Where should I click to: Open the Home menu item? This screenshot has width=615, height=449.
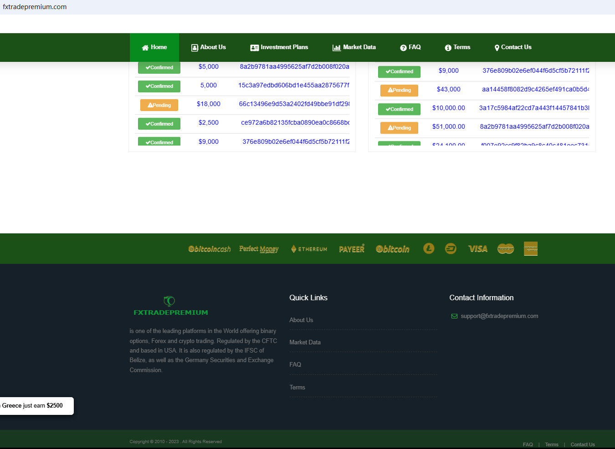154,47
